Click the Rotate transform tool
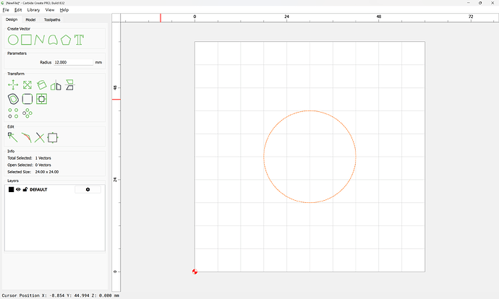 click(41, 84)
